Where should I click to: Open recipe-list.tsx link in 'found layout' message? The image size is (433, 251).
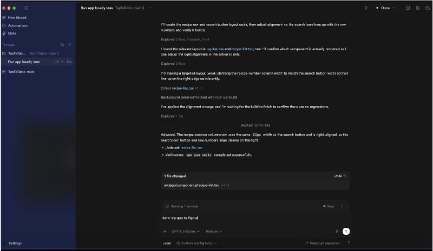242,49
